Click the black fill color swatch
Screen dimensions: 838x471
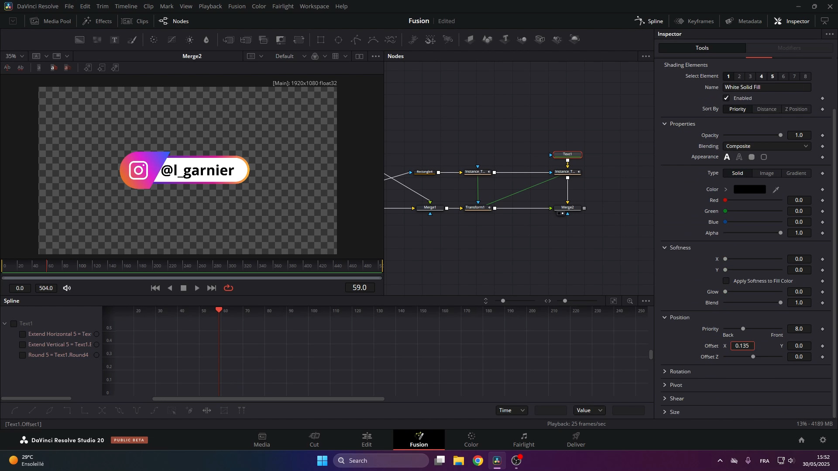click(x=750, y=189)
